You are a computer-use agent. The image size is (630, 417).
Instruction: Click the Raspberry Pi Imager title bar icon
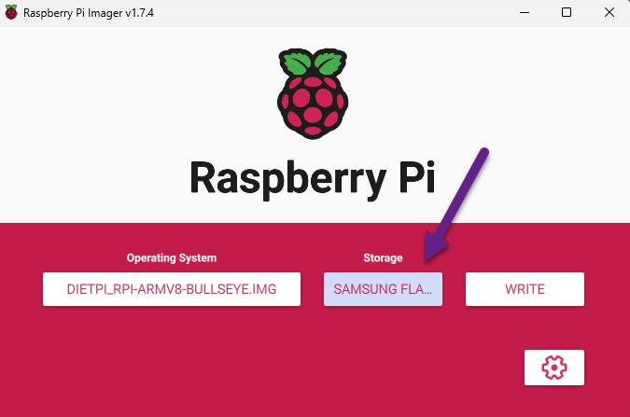(x=11, y=12)
